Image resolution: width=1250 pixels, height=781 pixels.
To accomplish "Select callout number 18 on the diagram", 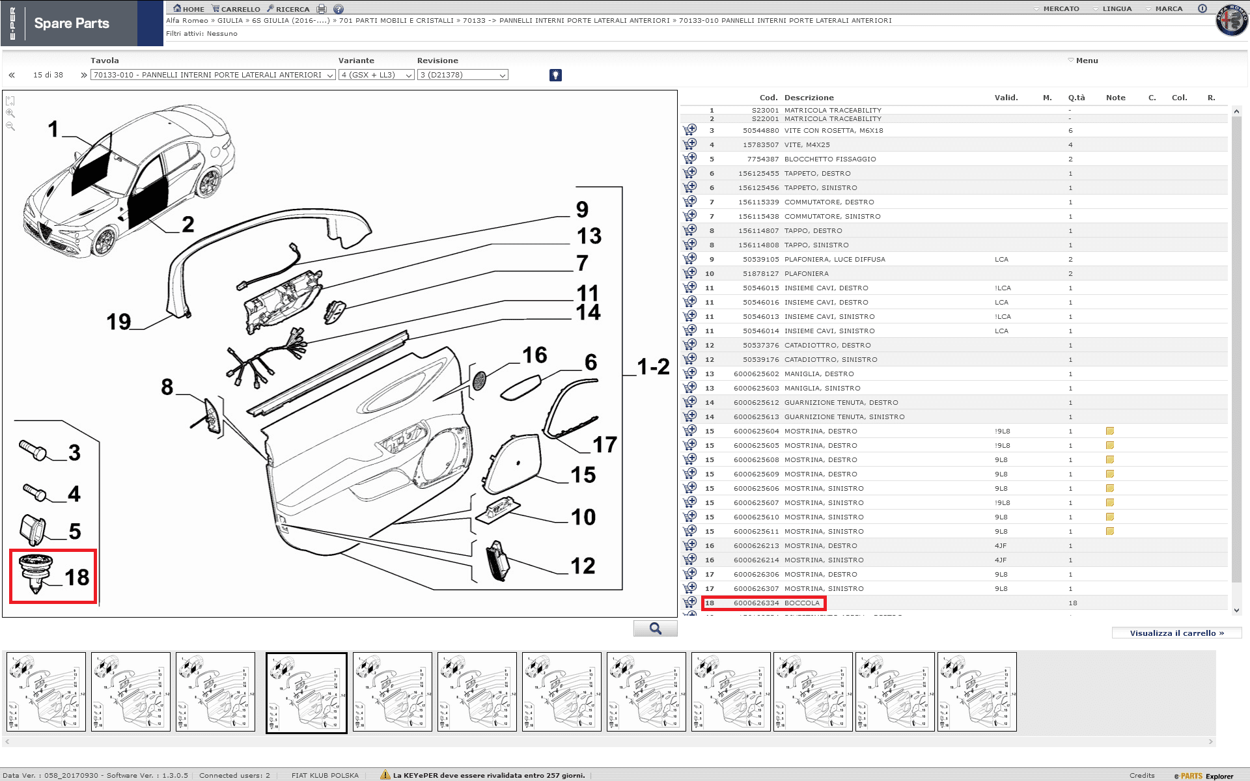I will click(77, 577).
